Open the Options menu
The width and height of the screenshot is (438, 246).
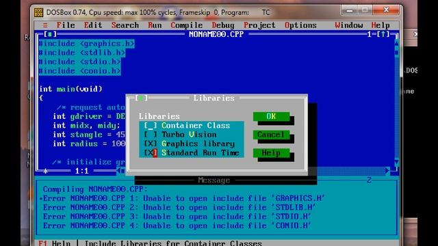300,25
